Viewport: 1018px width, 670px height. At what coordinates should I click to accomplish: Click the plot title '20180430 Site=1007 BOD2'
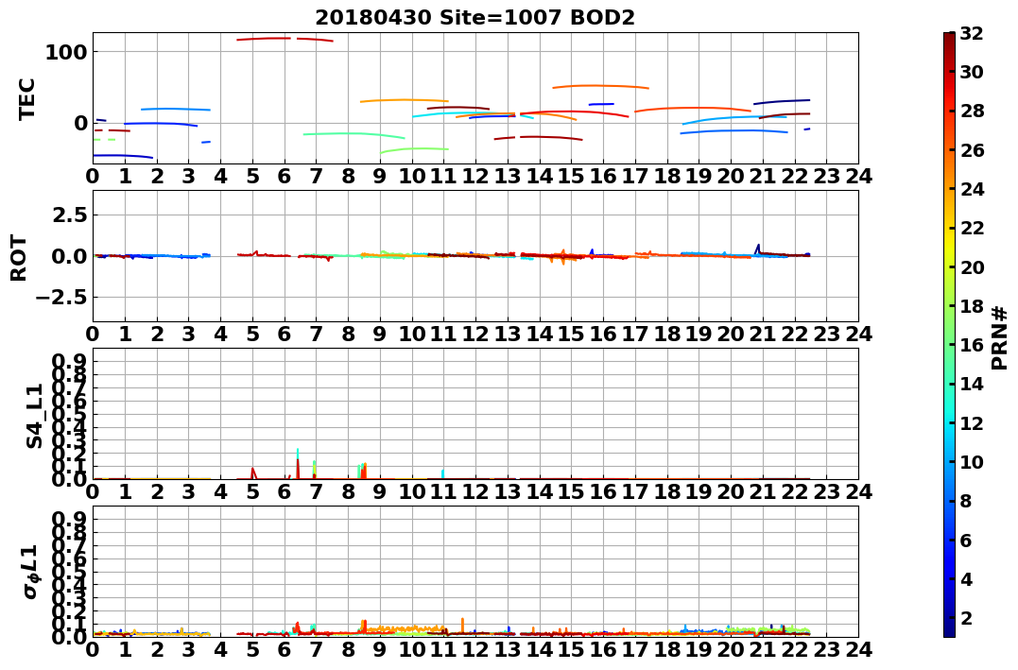pos(474,18)
